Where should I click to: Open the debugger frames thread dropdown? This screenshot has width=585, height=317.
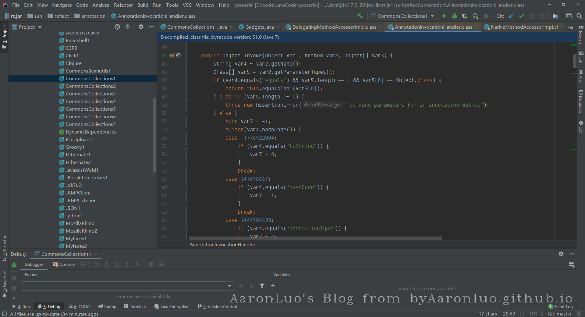[x=229, y=286]
